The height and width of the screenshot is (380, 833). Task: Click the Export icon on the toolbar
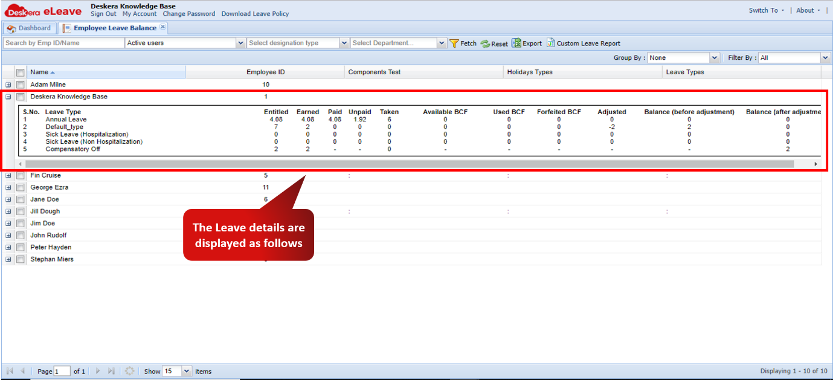pos(516,43)
